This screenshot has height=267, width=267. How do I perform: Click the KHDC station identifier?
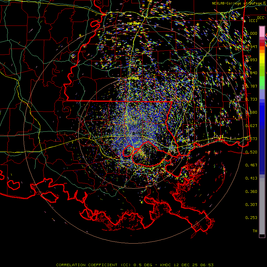click(x=166, y=265)
